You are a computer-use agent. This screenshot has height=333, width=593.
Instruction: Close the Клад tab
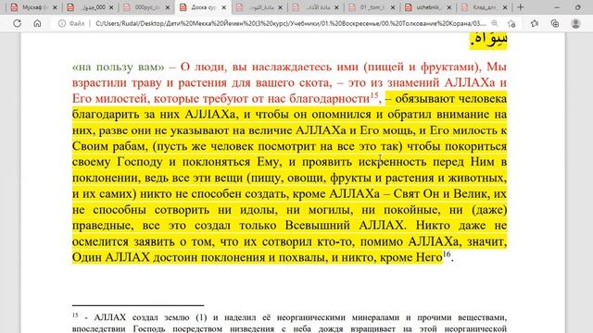pos(505,7)
